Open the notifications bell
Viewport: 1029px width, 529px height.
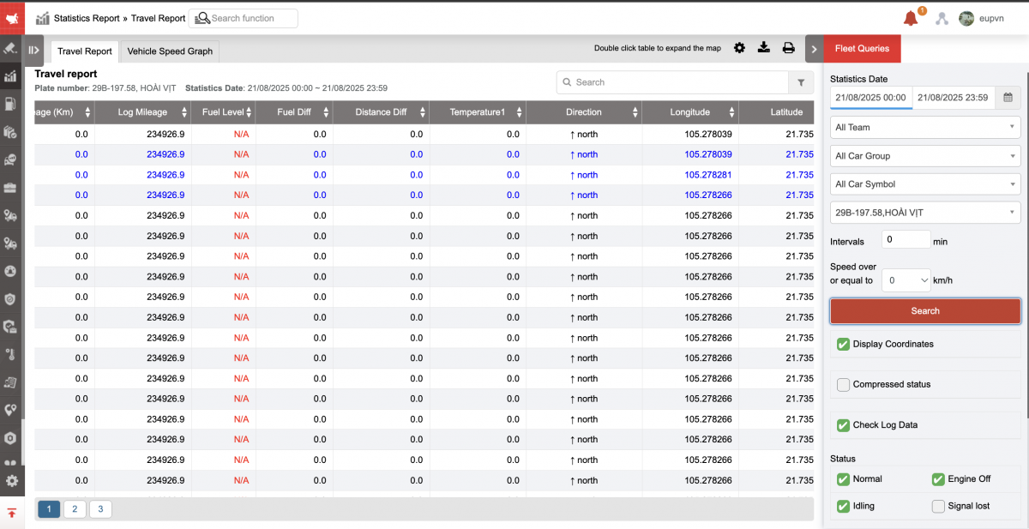tap(911, 18)
